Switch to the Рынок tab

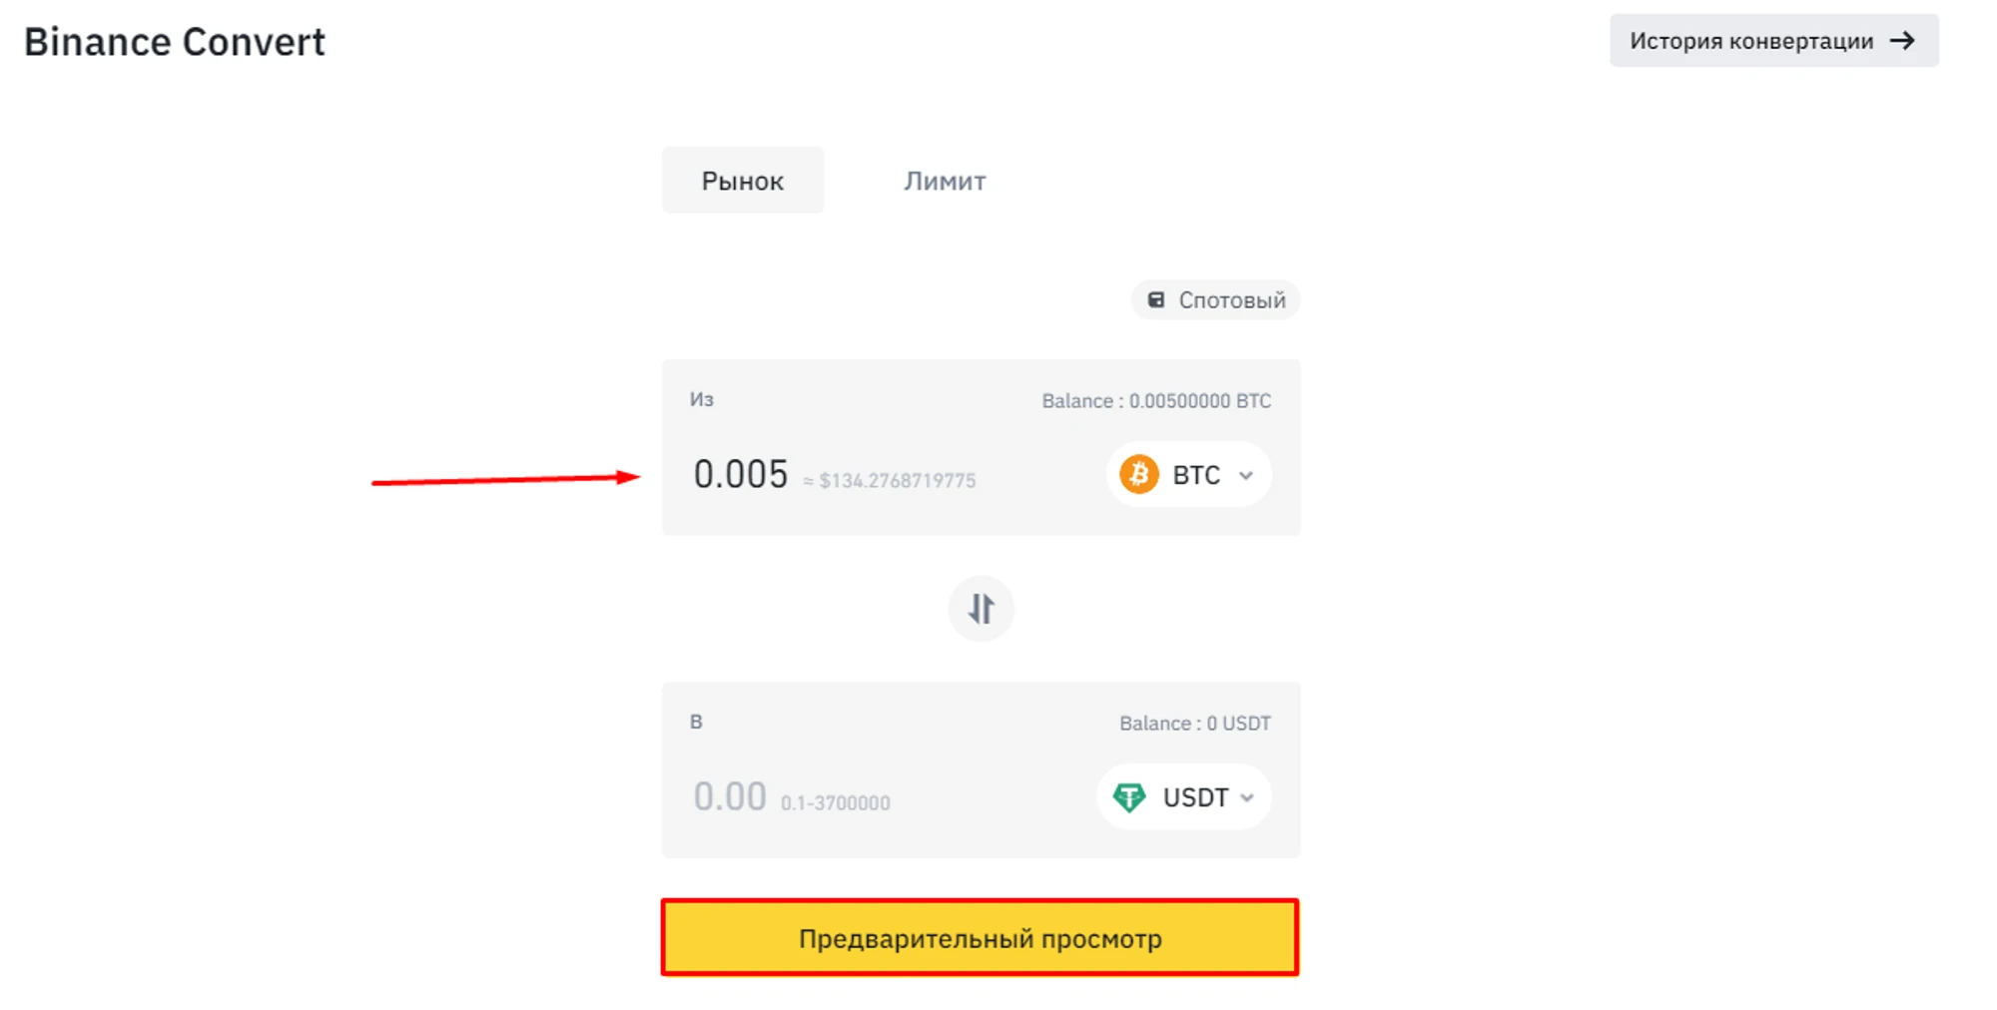tap(742, 181)
